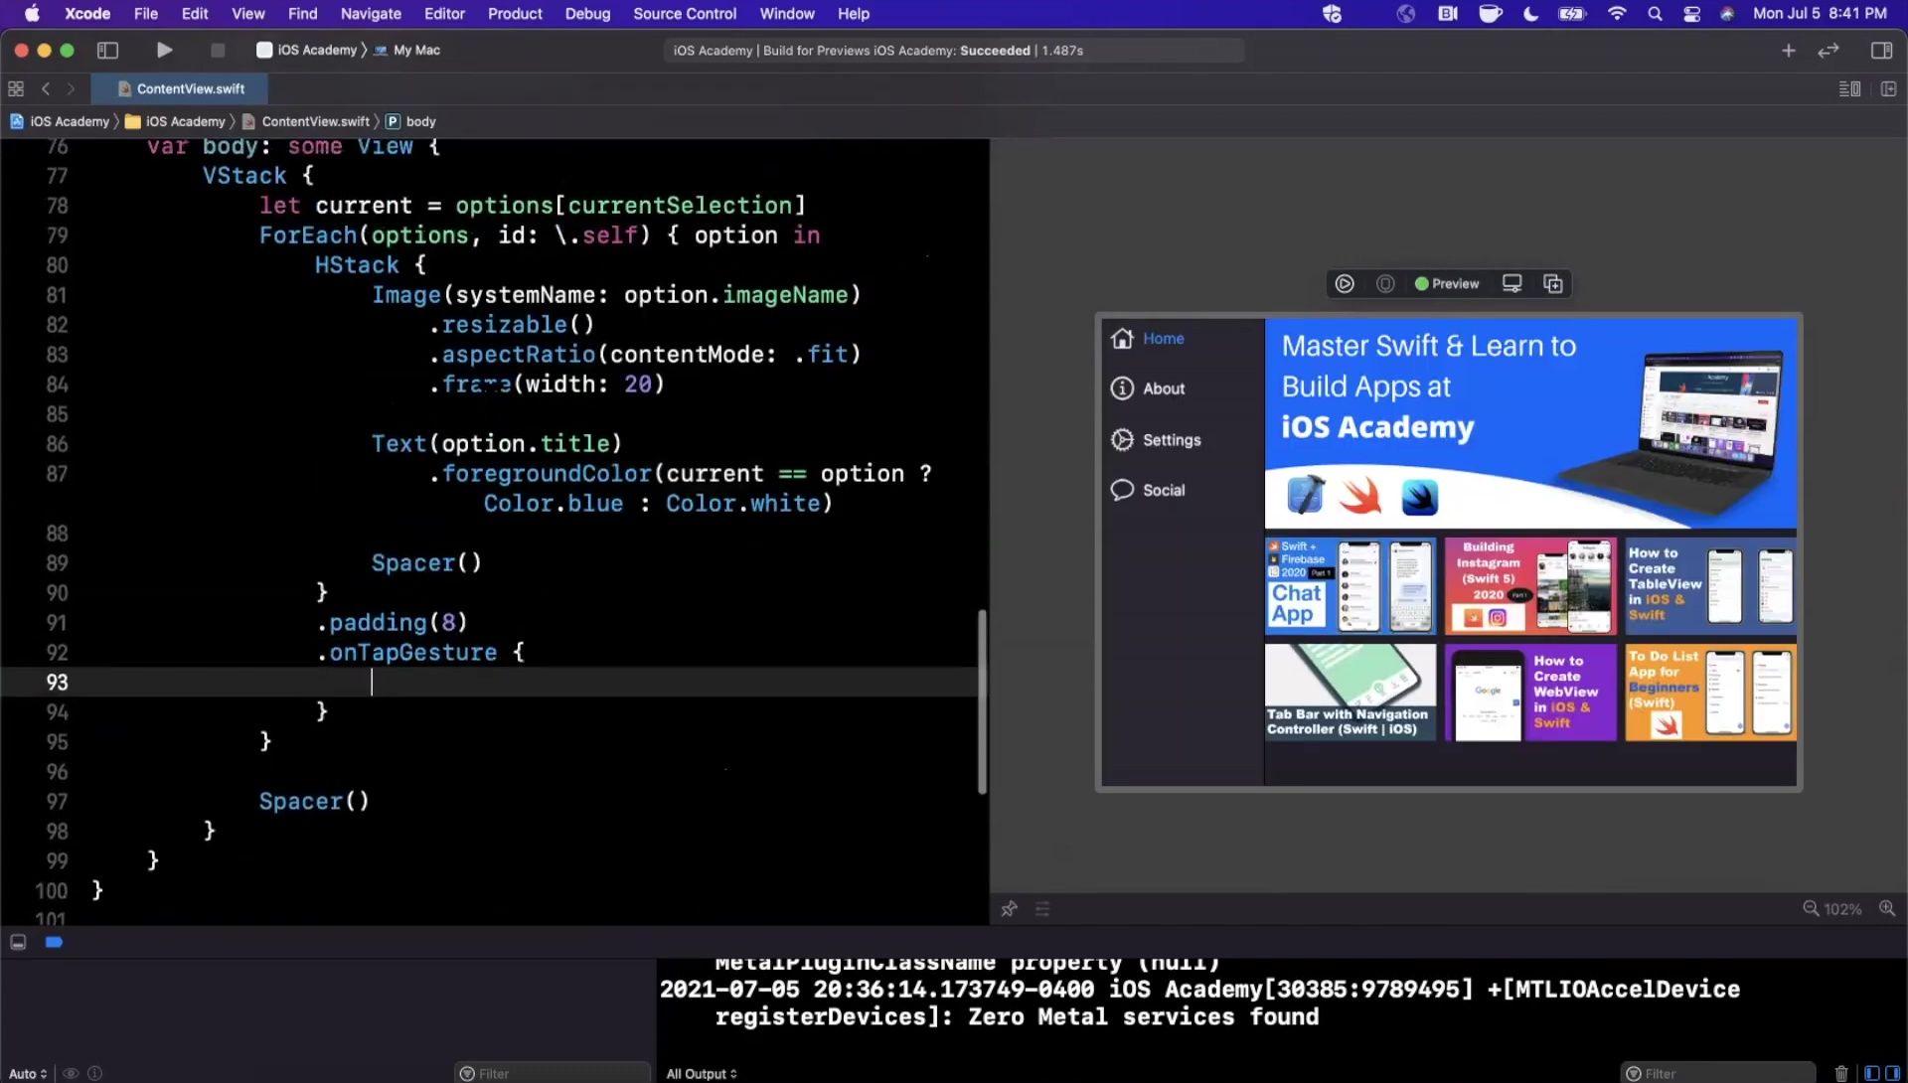The width and height of the screenshot is (1908, 1083).
Task: Expand the iOS Academy folder breadcrumb
Action: (176, 121)
